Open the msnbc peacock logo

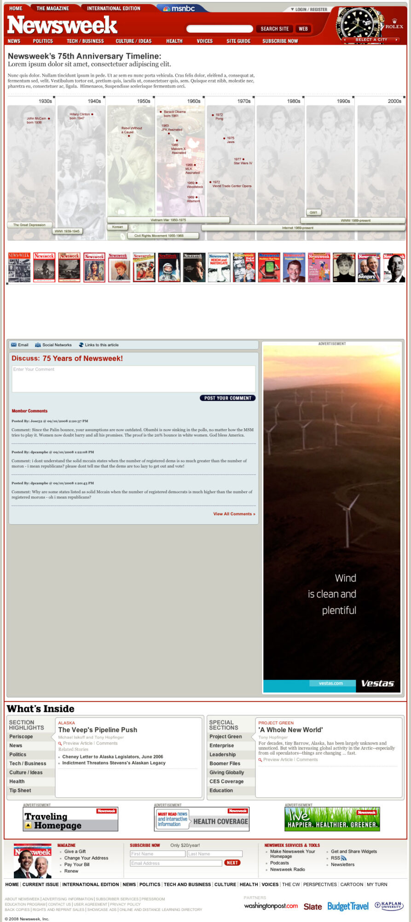[x=167, y=9]
